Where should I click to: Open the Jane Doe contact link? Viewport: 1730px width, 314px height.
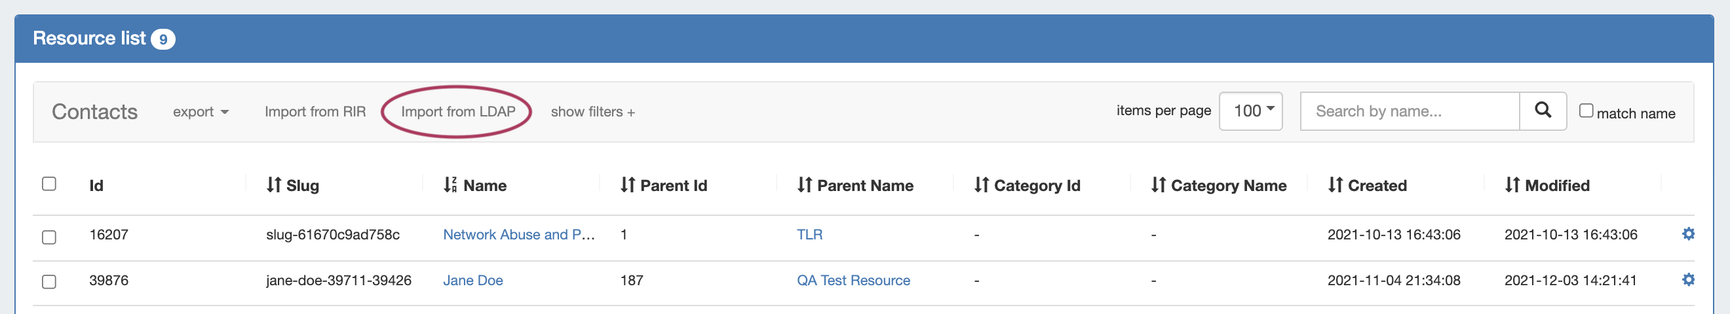click(472, 281)
